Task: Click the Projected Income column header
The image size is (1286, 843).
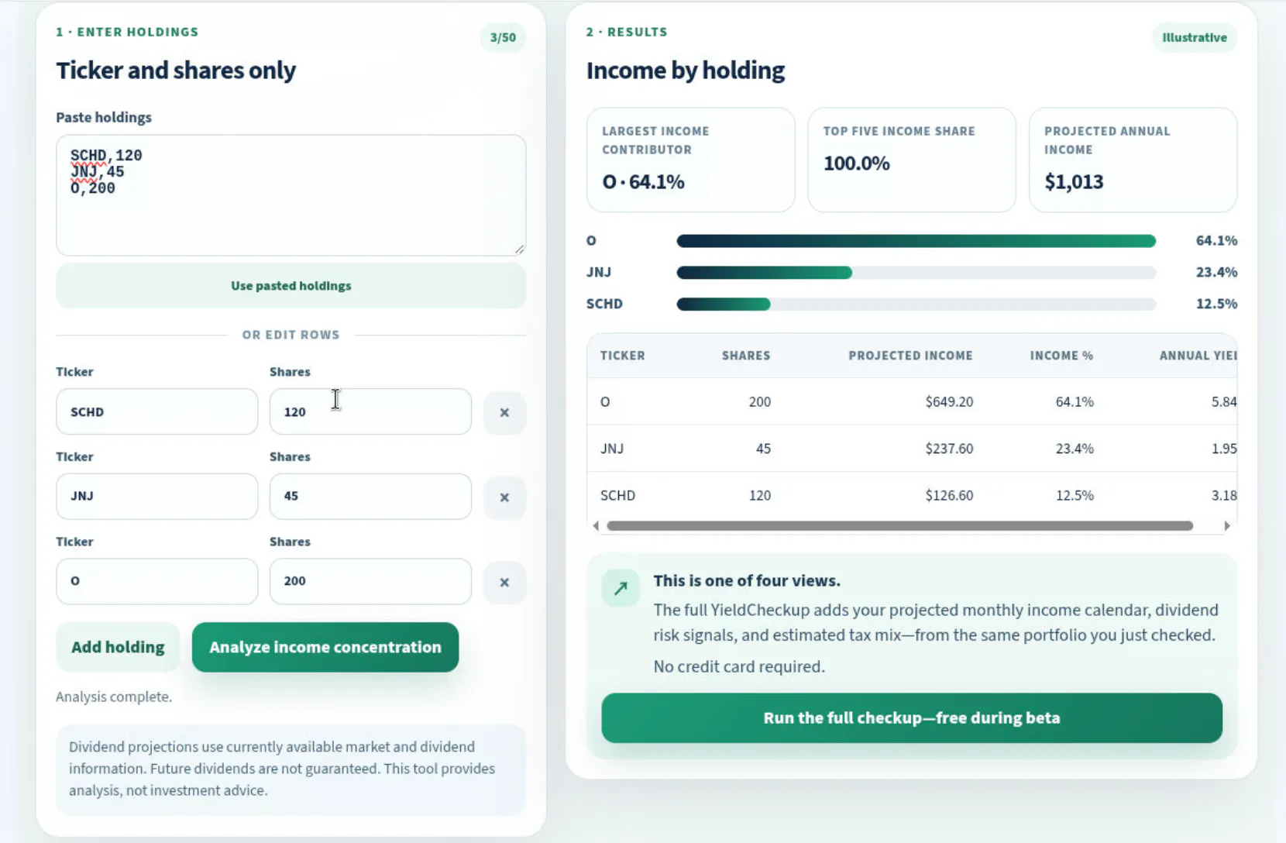Action: coord(910,356)
